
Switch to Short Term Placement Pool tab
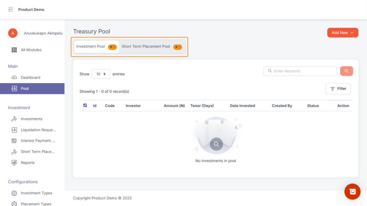[x=151, y=47]
